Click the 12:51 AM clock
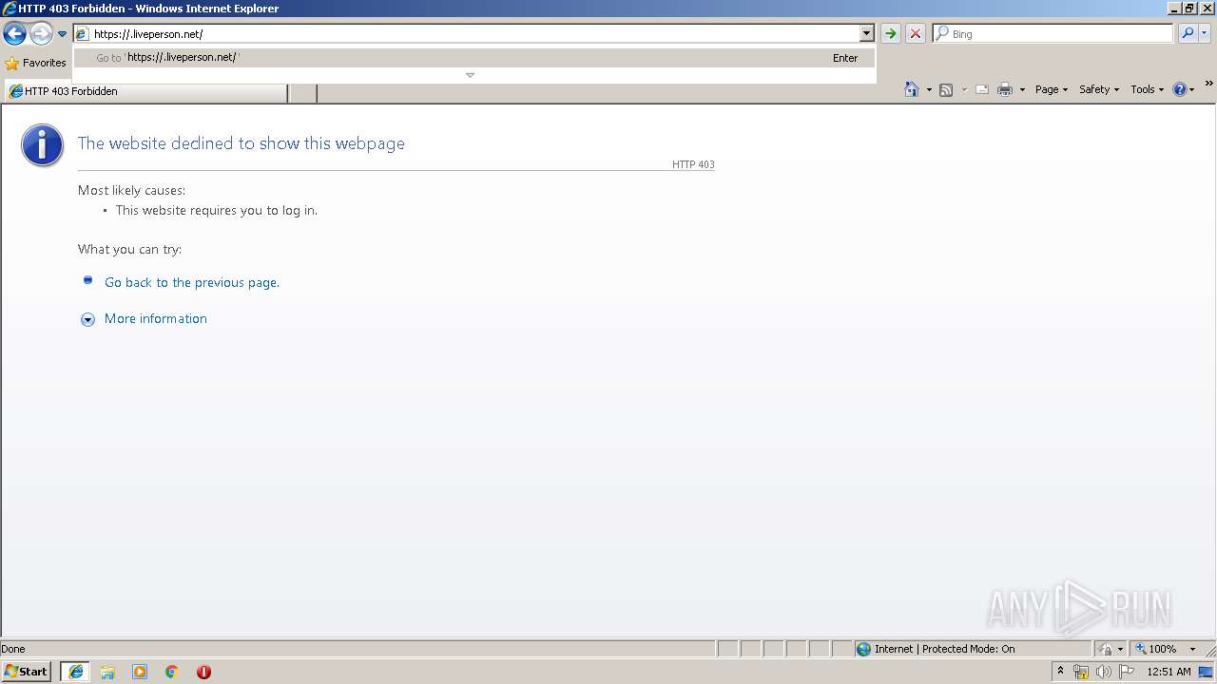This screenshot has width=1217, height=684. coord(1169,672)
